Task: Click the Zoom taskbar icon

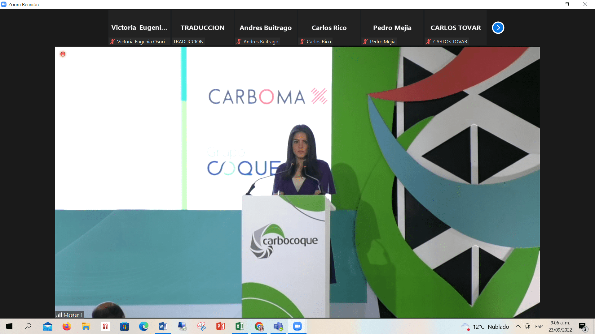Action: 297,326
